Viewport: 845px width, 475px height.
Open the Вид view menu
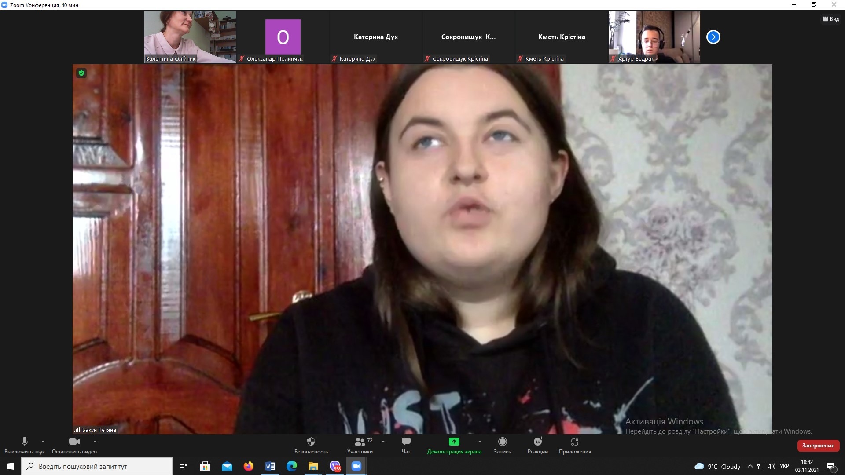(831, 19)
